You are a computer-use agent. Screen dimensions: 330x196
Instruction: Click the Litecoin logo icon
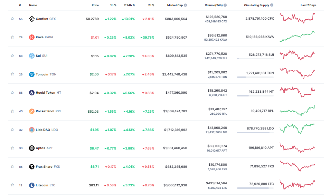coord(31,185)
